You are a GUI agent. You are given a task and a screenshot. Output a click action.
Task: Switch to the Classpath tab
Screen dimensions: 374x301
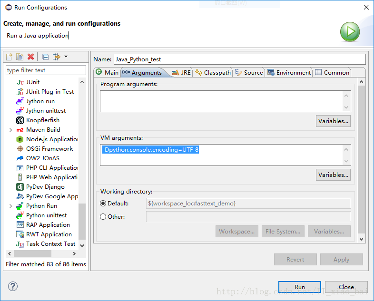tap(213, 72)
